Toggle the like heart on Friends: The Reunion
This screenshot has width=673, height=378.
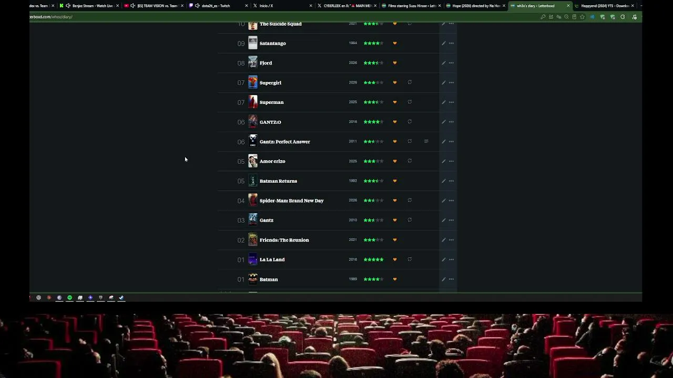[395, 240]
